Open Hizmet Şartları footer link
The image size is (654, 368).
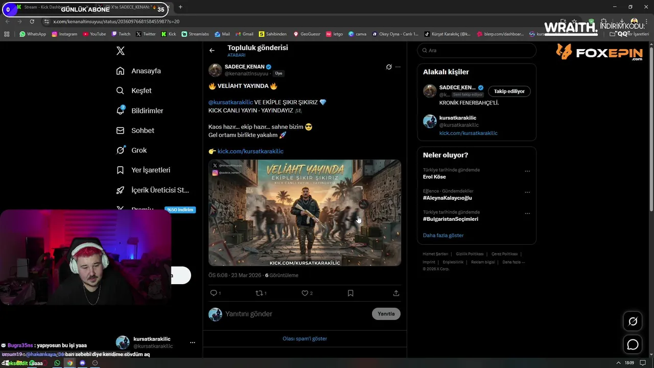(435, 254)
